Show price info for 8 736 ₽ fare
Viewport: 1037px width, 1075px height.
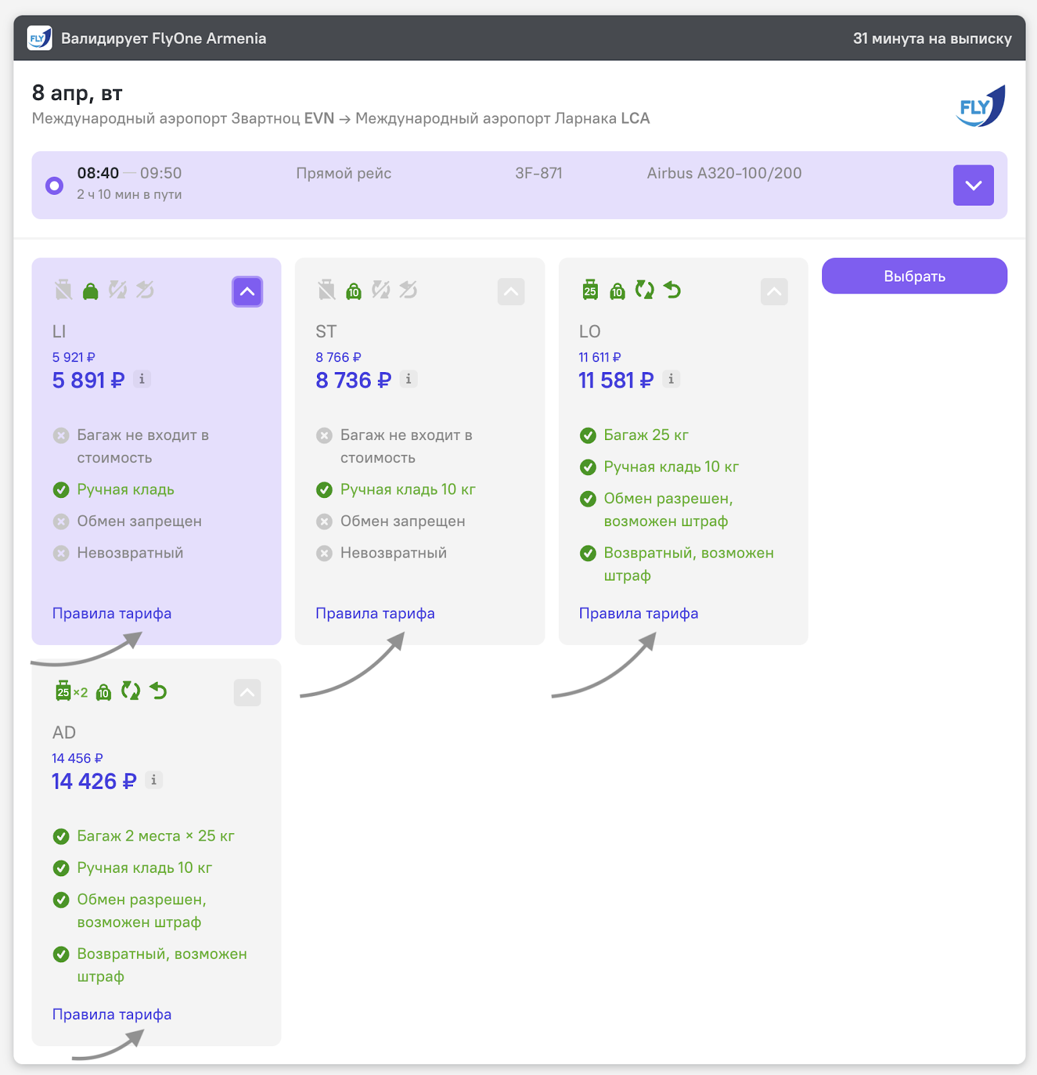coord(408,379)
